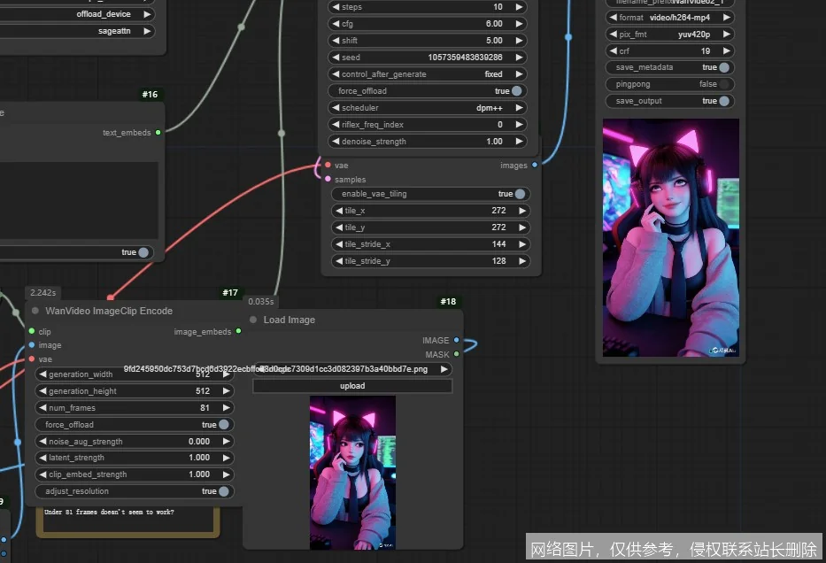Viewport: 826px width, 563px height.
Task: Click the right arrow to increase steps
Action: (520, 7)
